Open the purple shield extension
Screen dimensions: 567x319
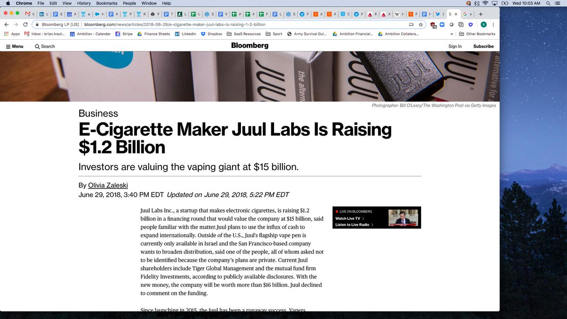(471, 25)
